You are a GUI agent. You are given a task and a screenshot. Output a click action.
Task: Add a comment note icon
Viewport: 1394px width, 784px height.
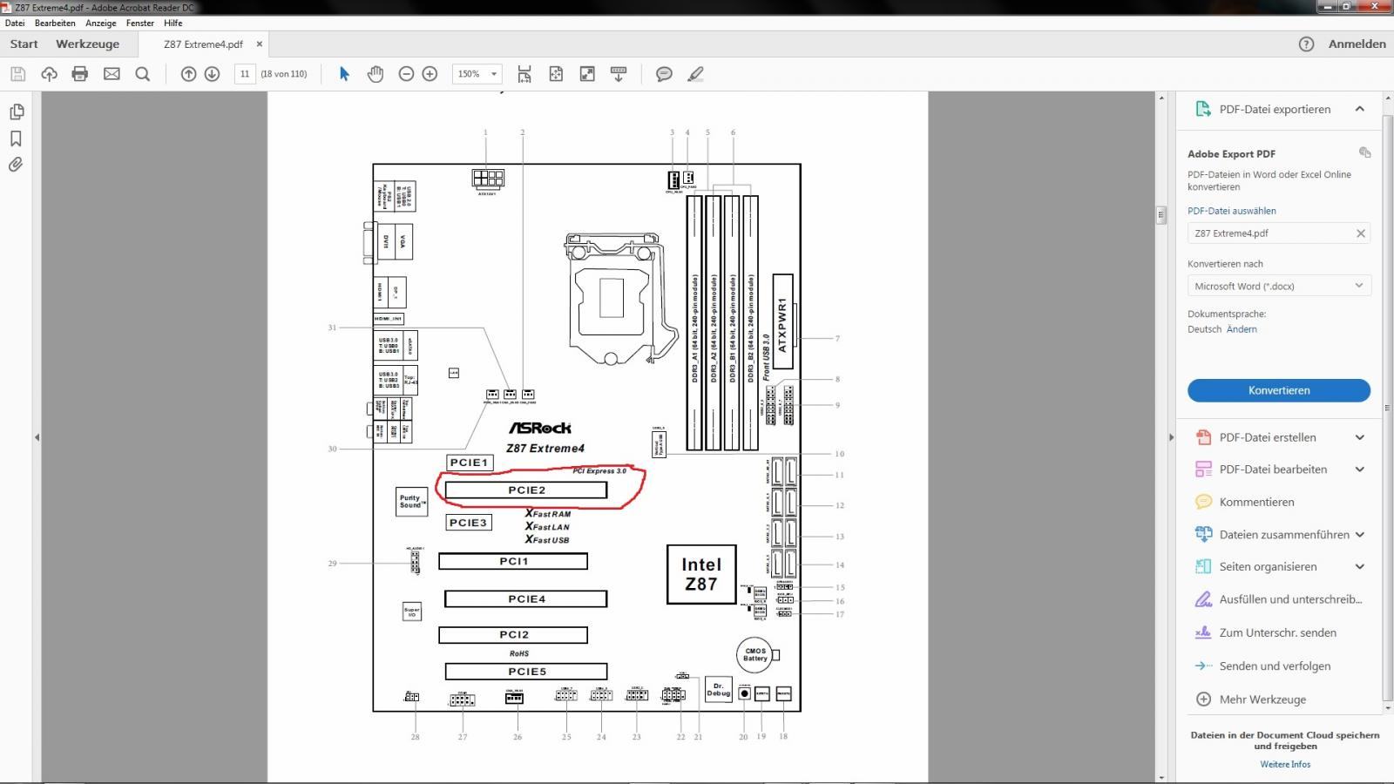point(664,74)
